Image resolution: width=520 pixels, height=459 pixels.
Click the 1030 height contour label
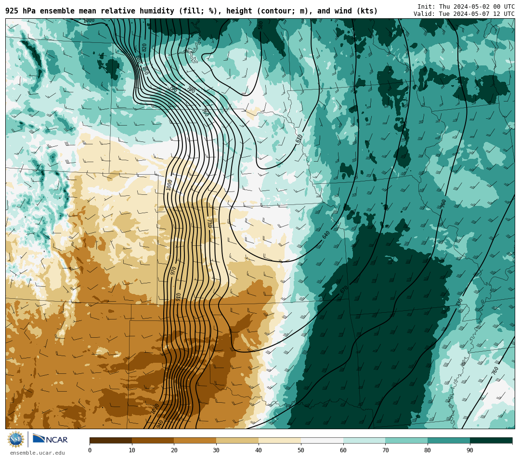(x=155, y=408)
